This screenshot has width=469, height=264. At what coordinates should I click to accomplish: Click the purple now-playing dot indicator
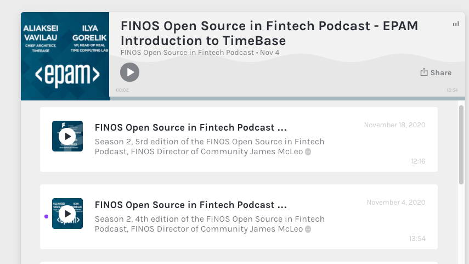pyautogui.click(x=47, y=216)
